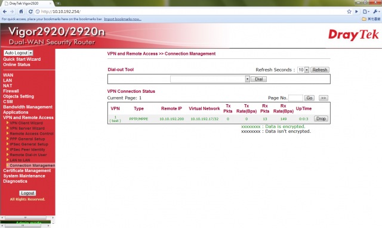Open System Maintenance menu

point(24,176)
